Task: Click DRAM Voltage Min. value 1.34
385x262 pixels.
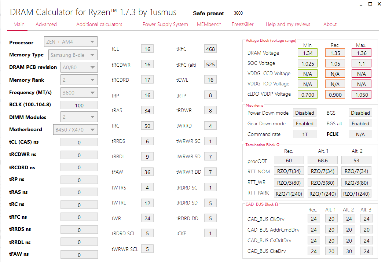Action: [x=308, y=53]
